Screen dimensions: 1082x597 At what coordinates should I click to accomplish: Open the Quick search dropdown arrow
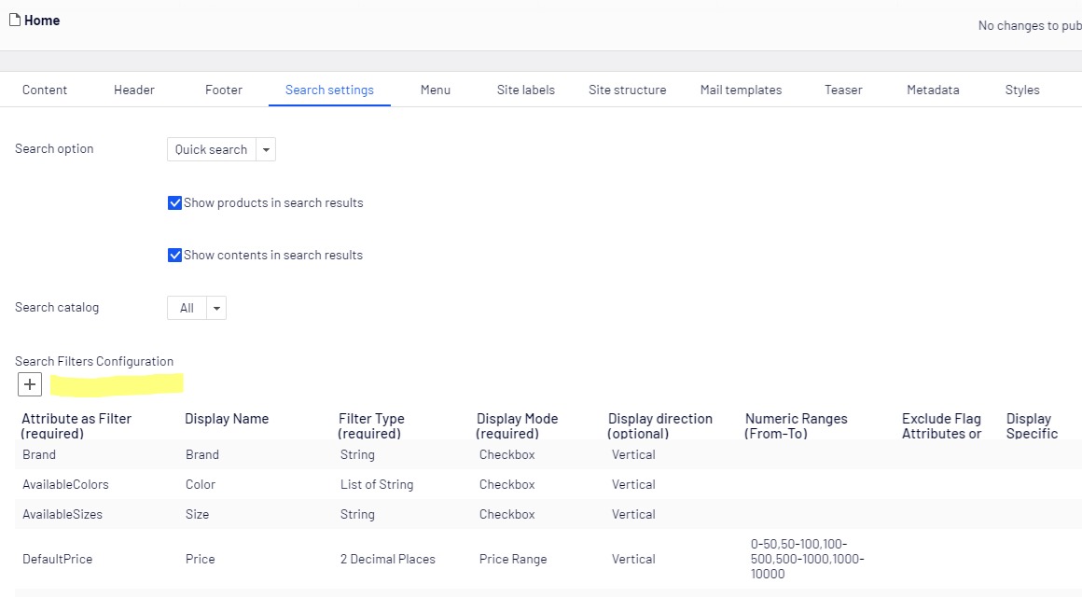pyautogui.click(x=266, y=149)
